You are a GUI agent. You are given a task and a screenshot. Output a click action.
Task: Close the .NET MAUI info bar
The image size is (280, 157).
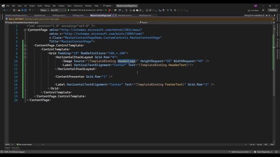pyautogui.click(x=273, y=19)
